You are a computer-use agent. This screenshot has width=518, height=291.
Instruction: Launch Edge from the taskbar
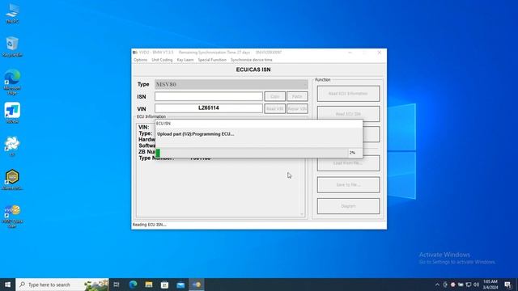133,285
